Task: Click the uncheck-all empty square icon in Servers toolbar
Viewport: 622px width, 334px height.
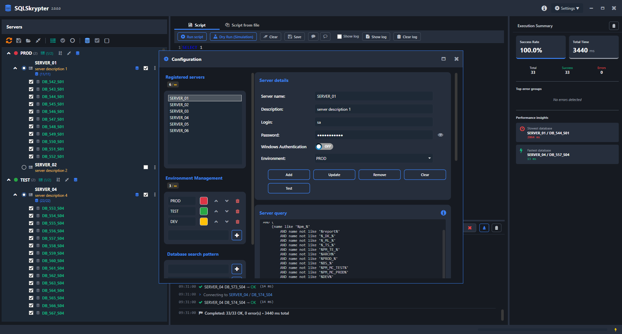Action: click(107, 40)
